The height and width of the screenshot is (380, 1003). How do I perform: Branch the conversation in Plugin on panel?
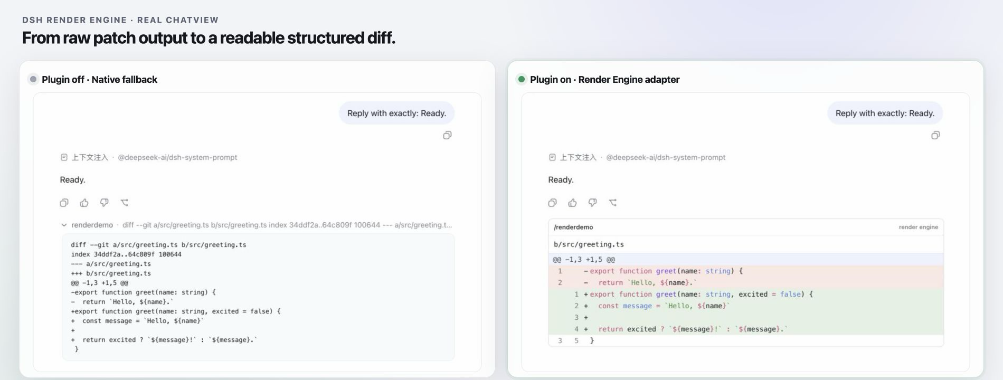613,203
